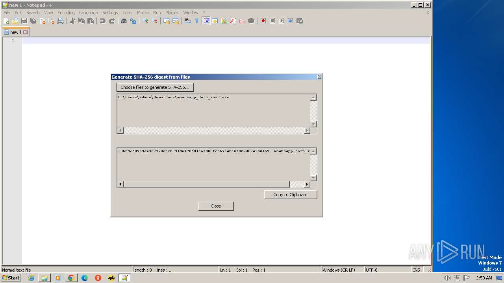Click the Save toolbar icon

click(x=24, y=21)
